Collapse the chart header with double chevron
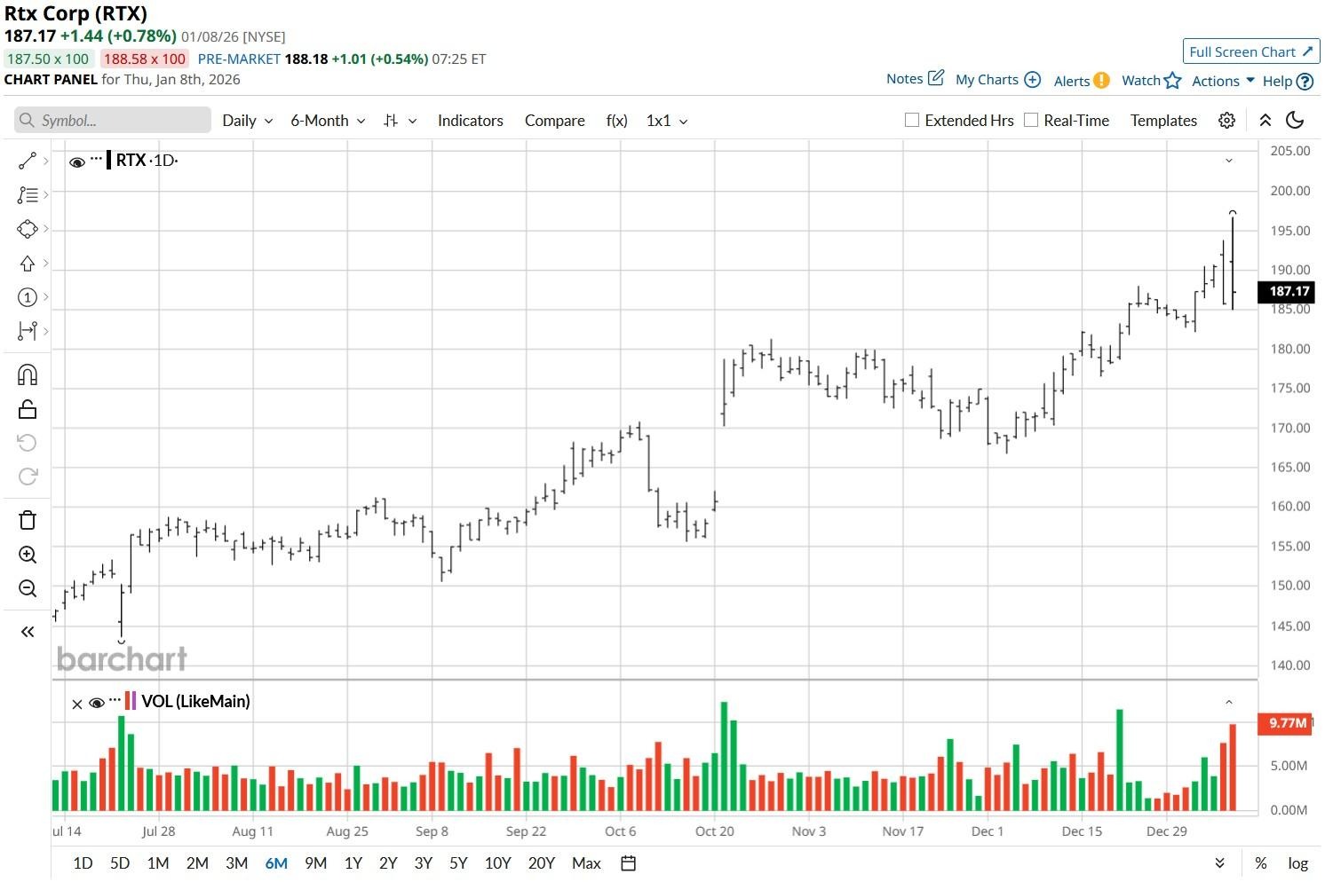Image resolution: width=1325 pixels, height=882 pixels. click(x=1265, y=121)
